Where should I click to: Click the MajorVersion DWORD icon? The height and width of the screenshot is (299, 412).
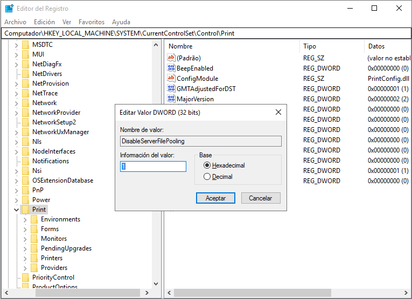point(171,99)
